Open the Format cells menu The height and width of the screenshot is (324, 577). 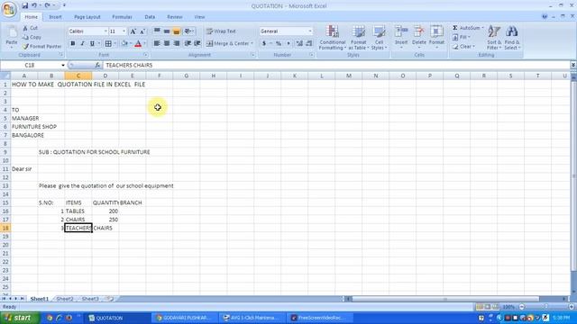click(x=436, y=37)
